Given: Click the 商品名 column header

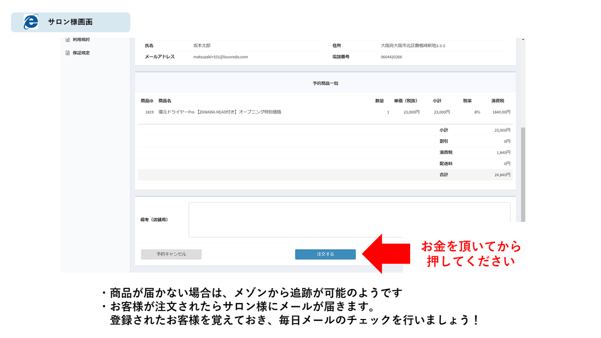Looking at the screenshot, I should click(165, 101).
